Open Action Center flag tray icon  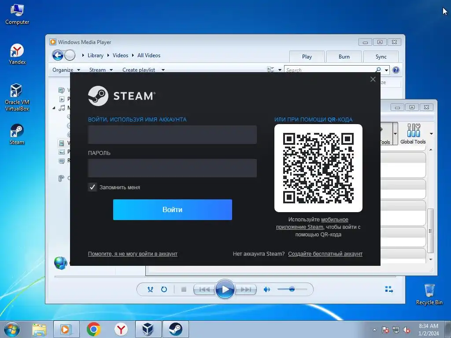[385, 330]
